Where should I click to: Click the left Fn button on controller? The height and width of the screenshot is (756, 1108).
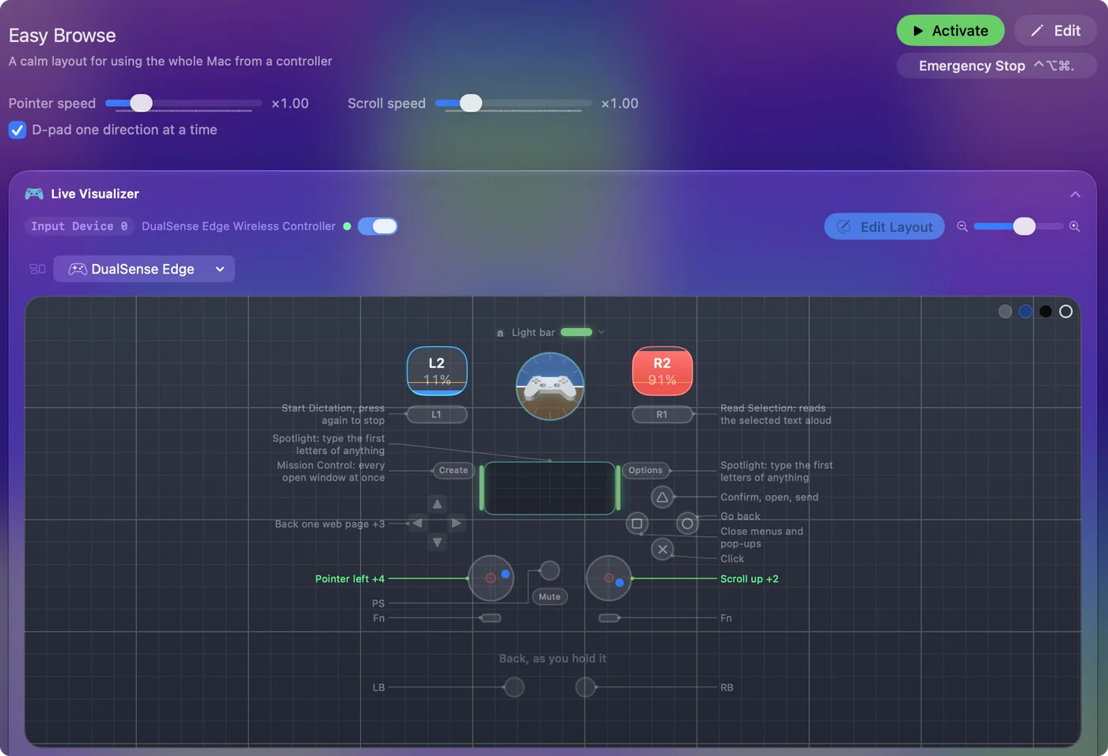click(491, 618)
